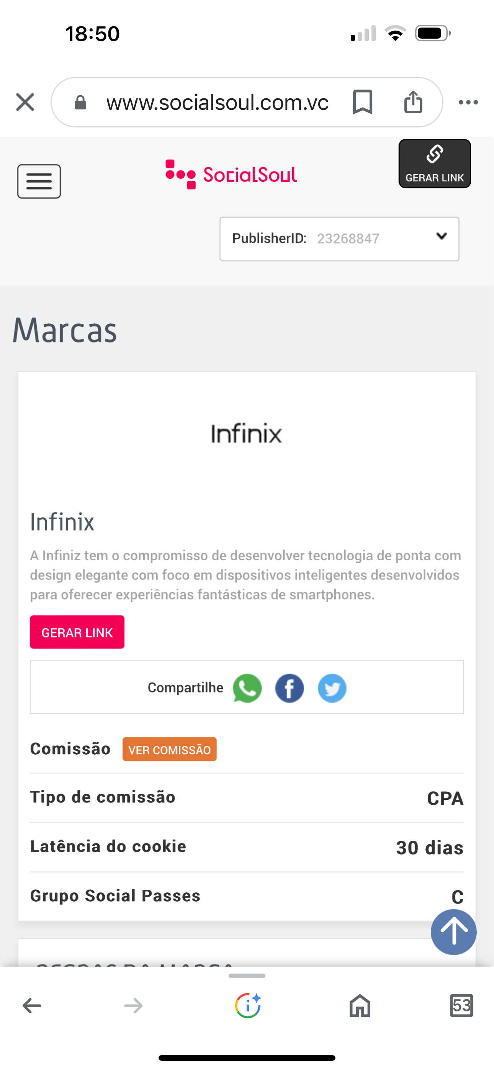This screenshot has height=1070, width=494.
Task: Bookmark this page in the address bar
Action: pos(362,102)
